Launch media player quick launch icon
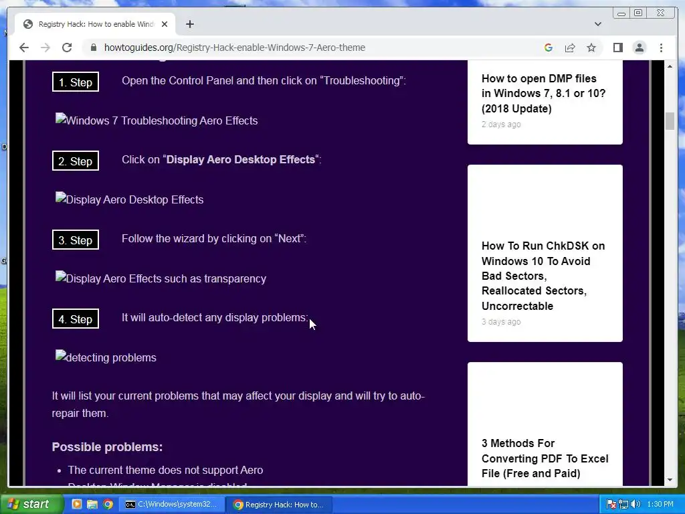Image resolution: width=685 pixels, height=514 pixels. point(76,505)
